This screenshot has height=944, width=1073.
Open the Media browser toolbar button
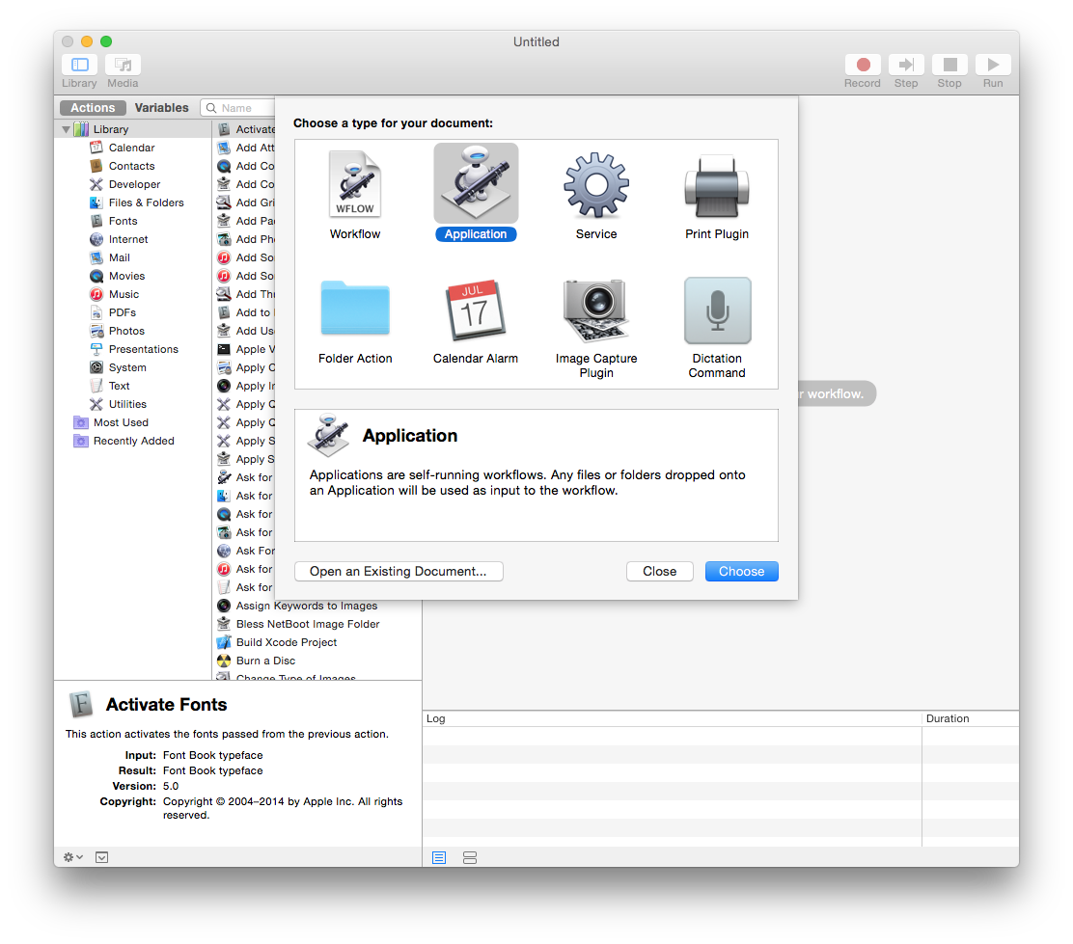click(x=123, y=65)
